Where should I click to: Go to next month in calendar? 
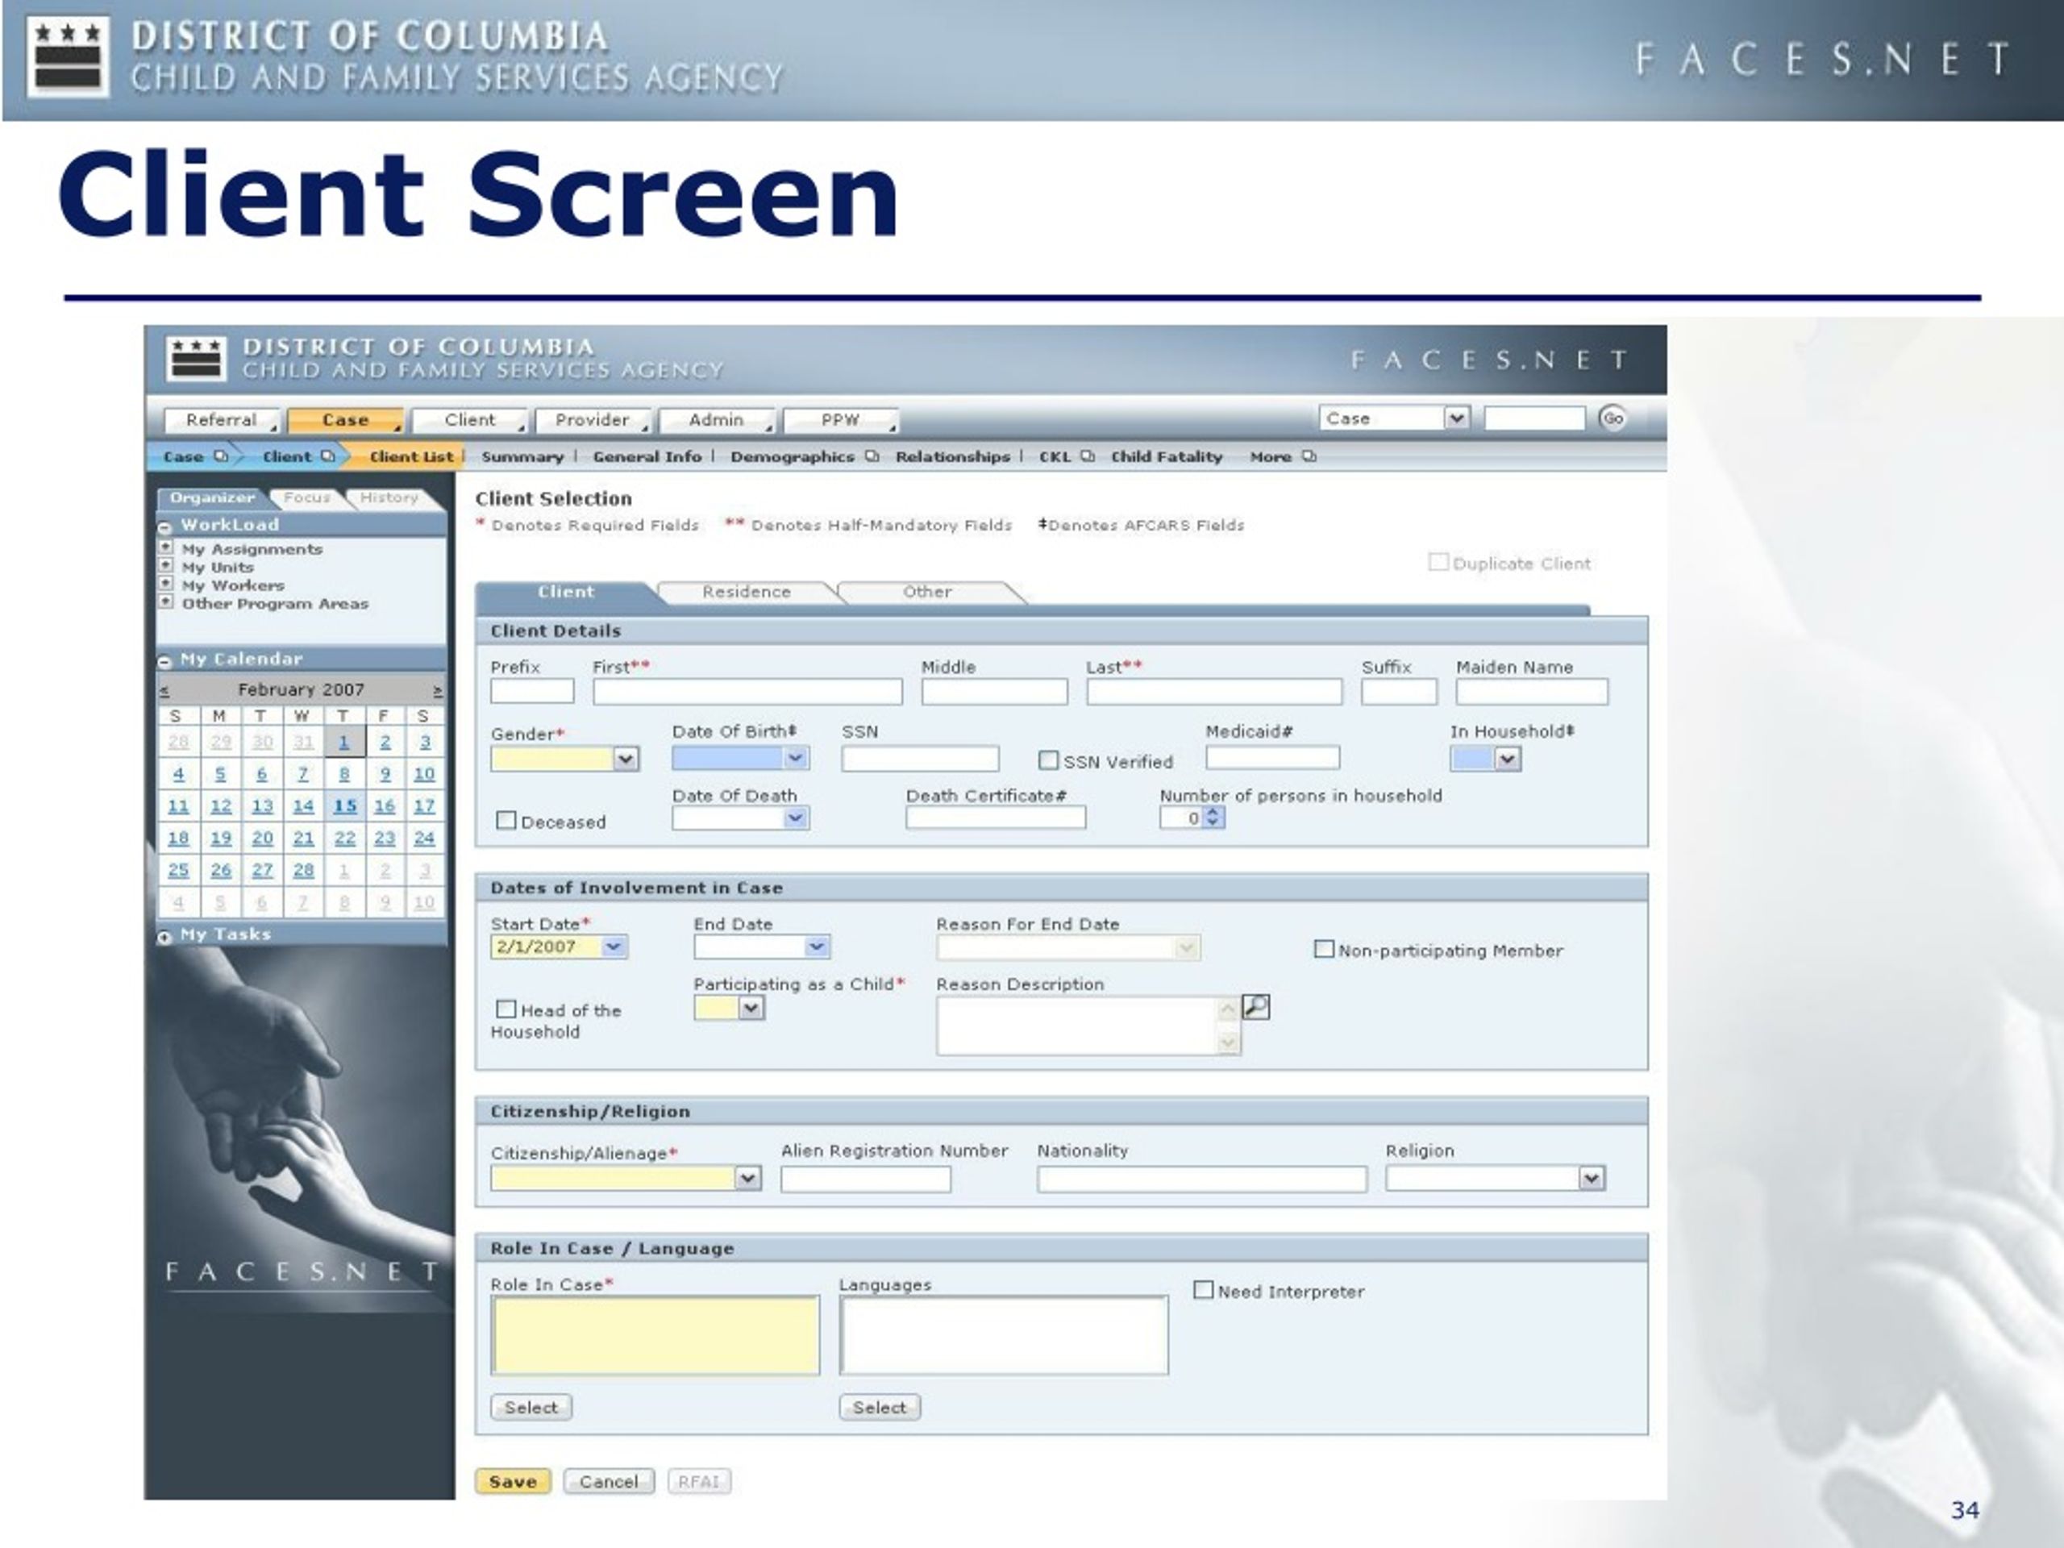click(x=437, y=690)
